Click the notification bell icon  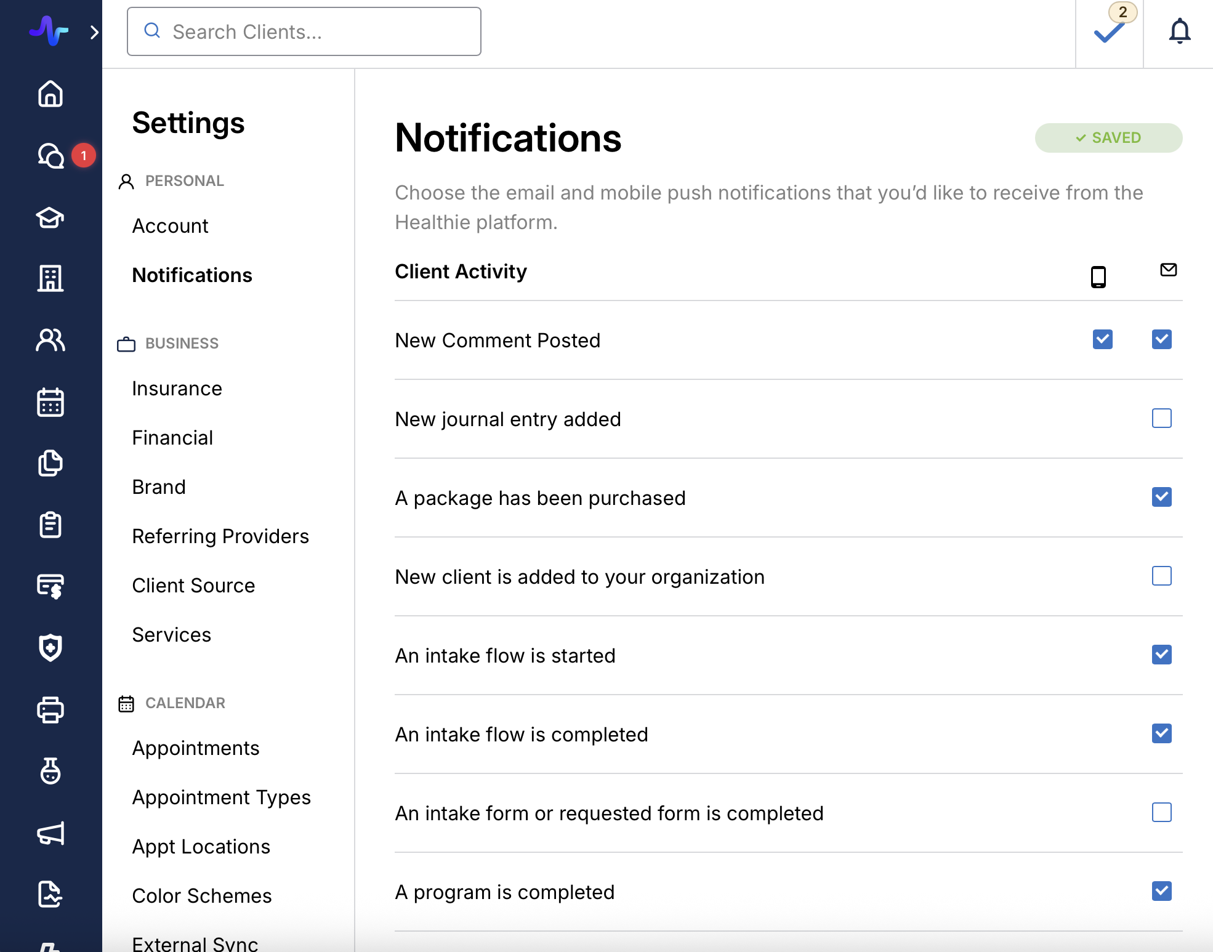(1179, 31)
